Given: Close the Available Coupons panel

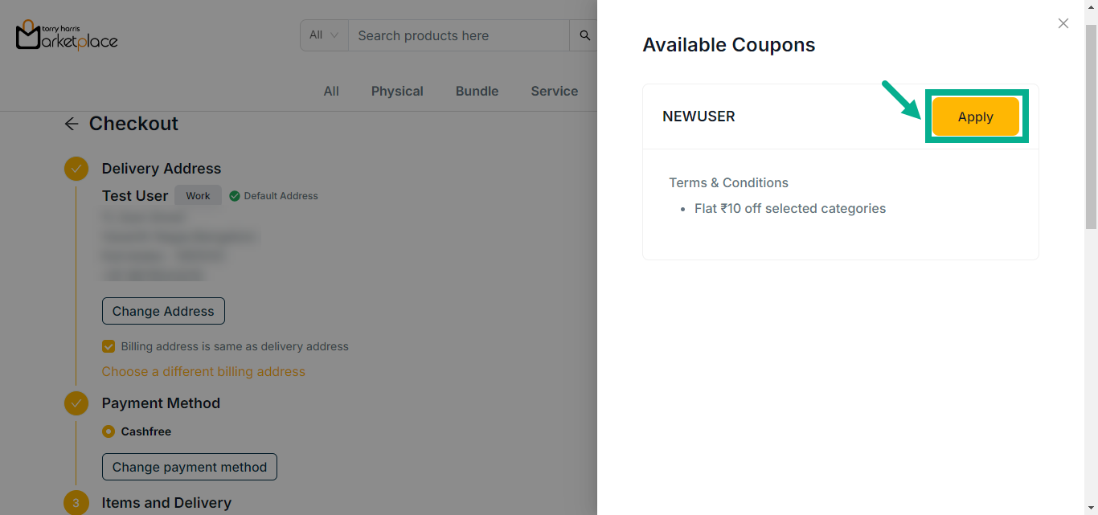Looking at the screenshot, I should click(1063, 23).
